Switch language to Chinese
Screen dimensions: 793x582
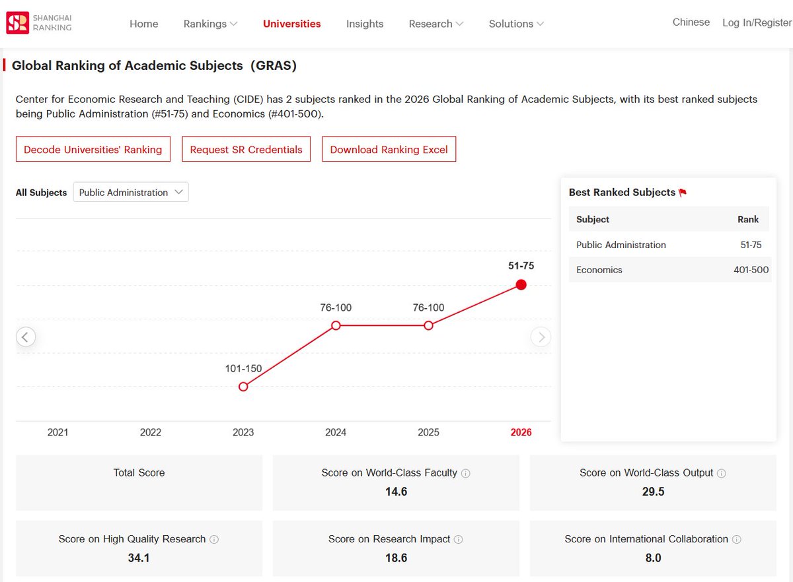[691, 22]
